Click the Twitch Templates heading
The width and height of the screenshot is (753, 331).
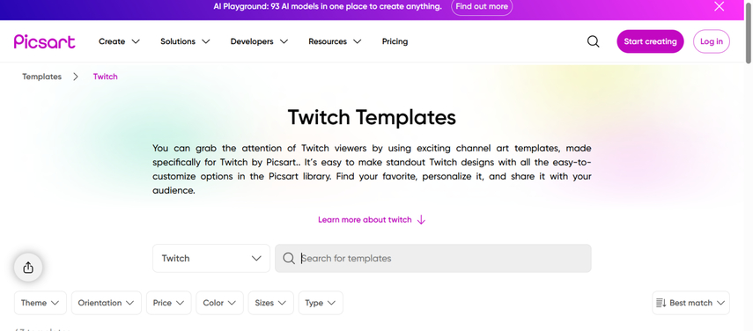pyautogui.click(x=372, y=118)
